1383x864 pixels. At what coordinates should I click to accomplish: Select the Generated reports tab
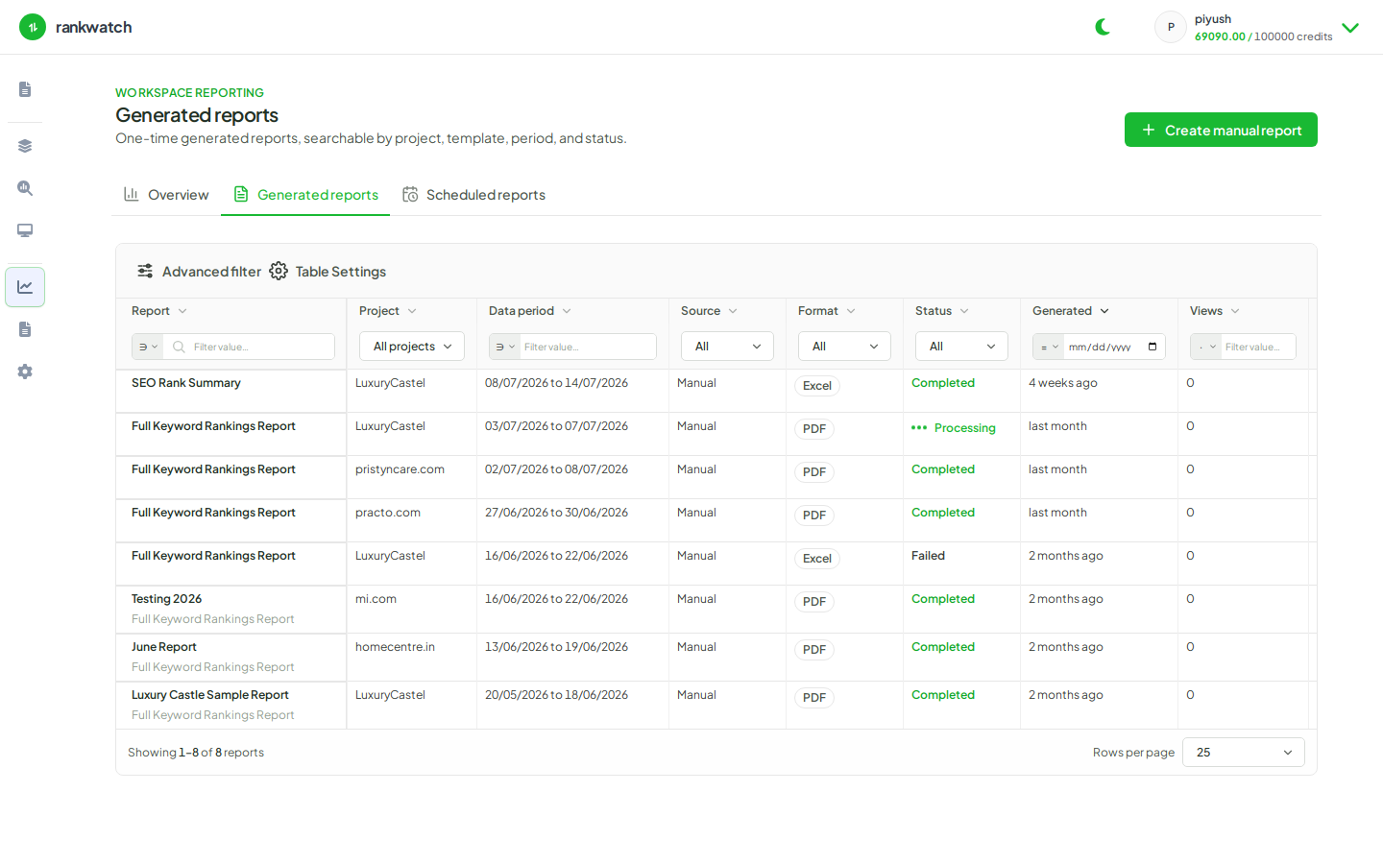(305, 195)
